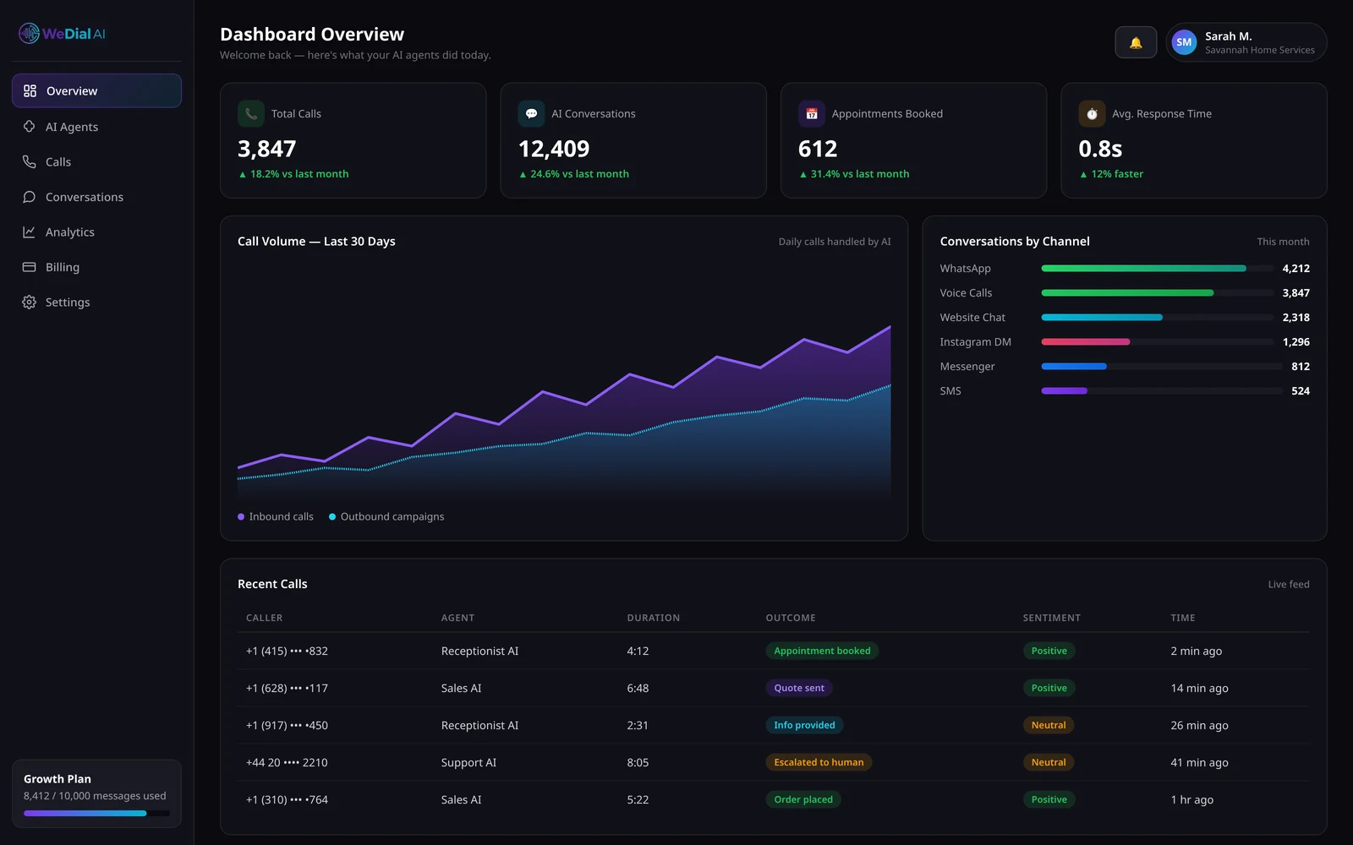Viewport: 1353px width, 845px height.
Task: Click the WeDial AI logo icon
Action: pos(29,34)
